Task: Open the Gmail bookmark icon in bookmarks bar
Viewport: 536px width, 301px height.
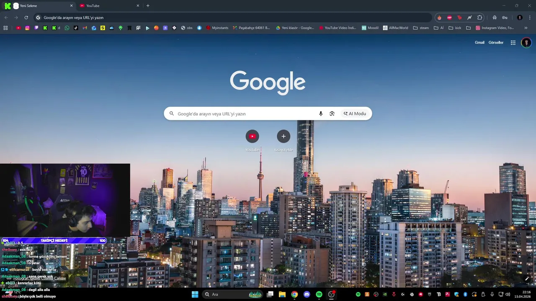Action: [85, 28]
